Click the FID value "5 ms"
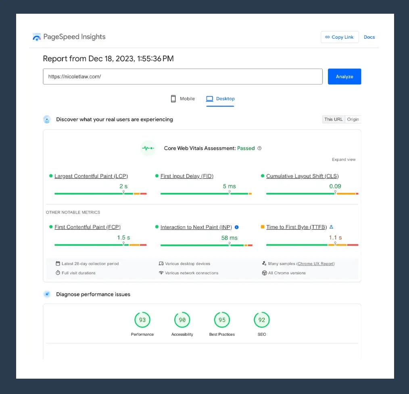The width and height of the screenshot is (409, 394). tap(229, 186)
